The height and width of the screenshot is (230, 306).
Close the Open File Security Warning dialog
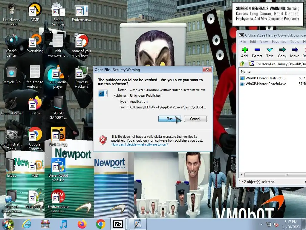click(x=207, y=69)
